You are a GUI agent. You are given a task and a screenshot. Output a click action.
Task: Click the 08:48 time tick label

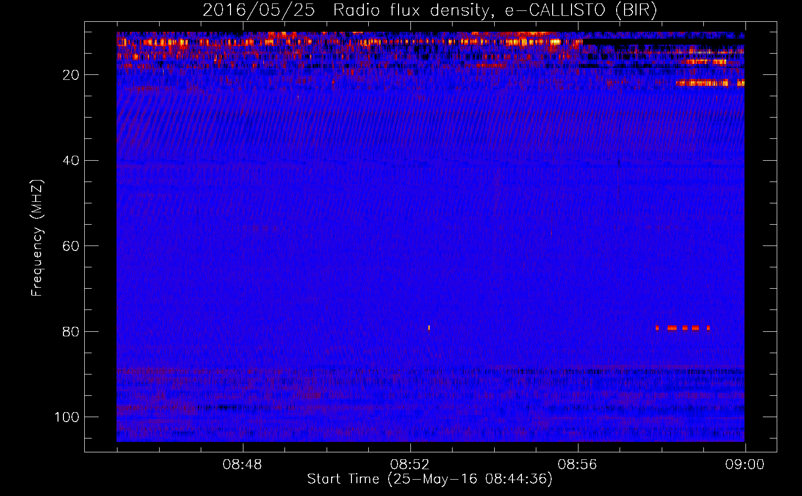[242, 465]
